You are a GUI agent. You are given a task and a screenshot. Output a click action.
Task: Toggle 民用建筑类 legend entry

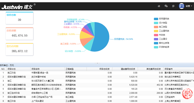coord(162,19)
